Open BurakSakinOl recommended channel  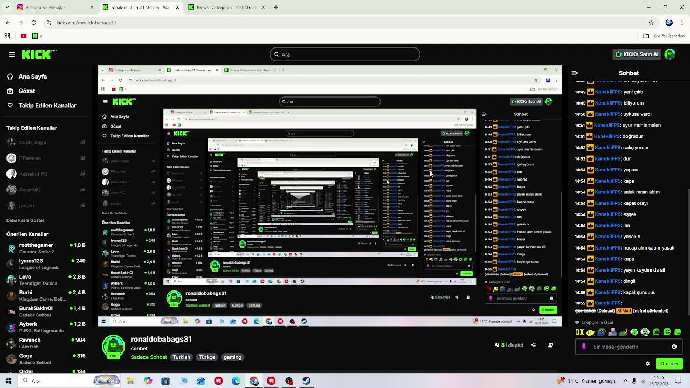point(46,311)
